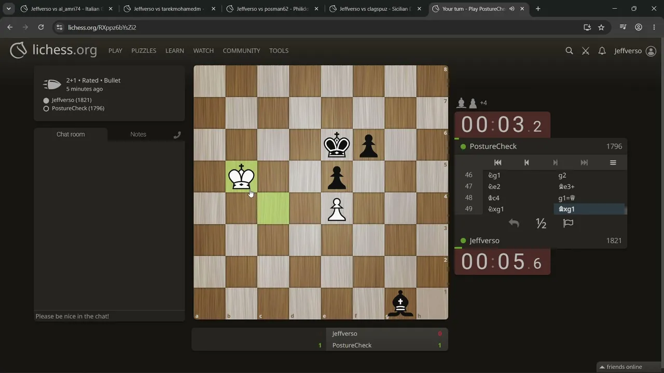Open the WATCH menu
This screenshot has width=664, height=373.
[x=203, y=51]
